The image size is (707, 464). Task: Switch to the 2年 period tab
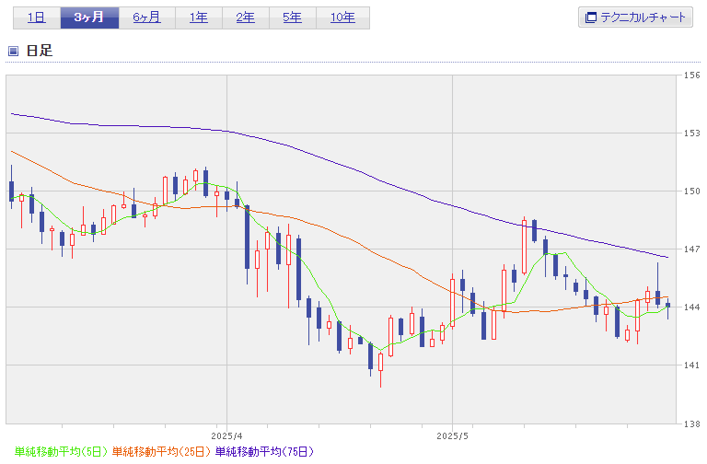pyautogui.click(x=246, y=18)
